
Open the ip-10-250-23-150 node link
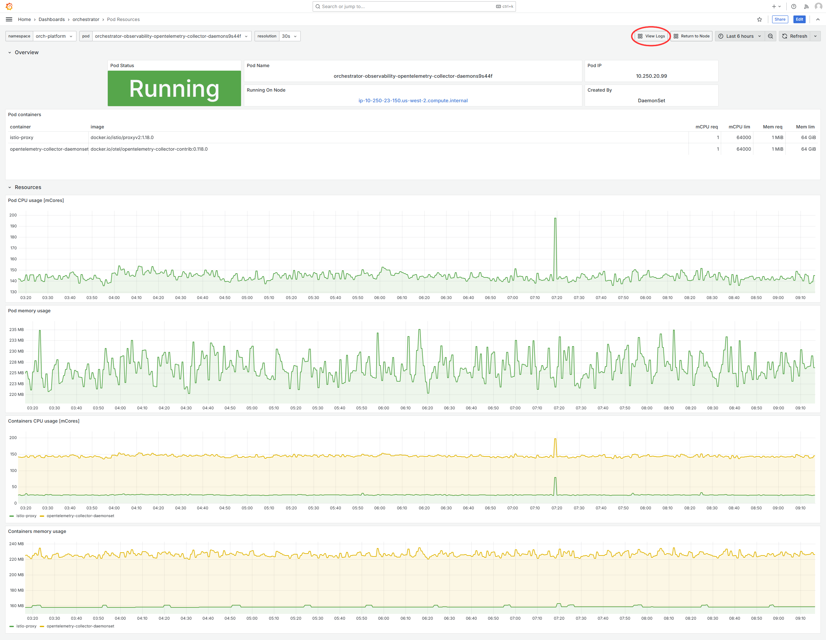(413, 101)
